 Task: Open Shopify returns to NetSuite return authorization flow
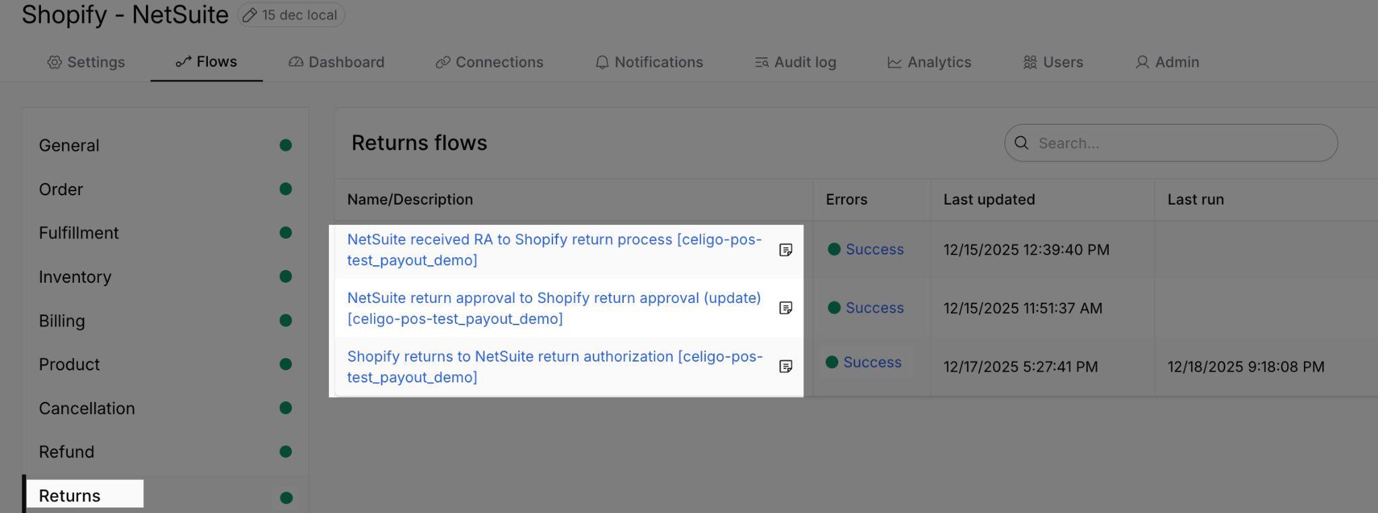(555, 367)
